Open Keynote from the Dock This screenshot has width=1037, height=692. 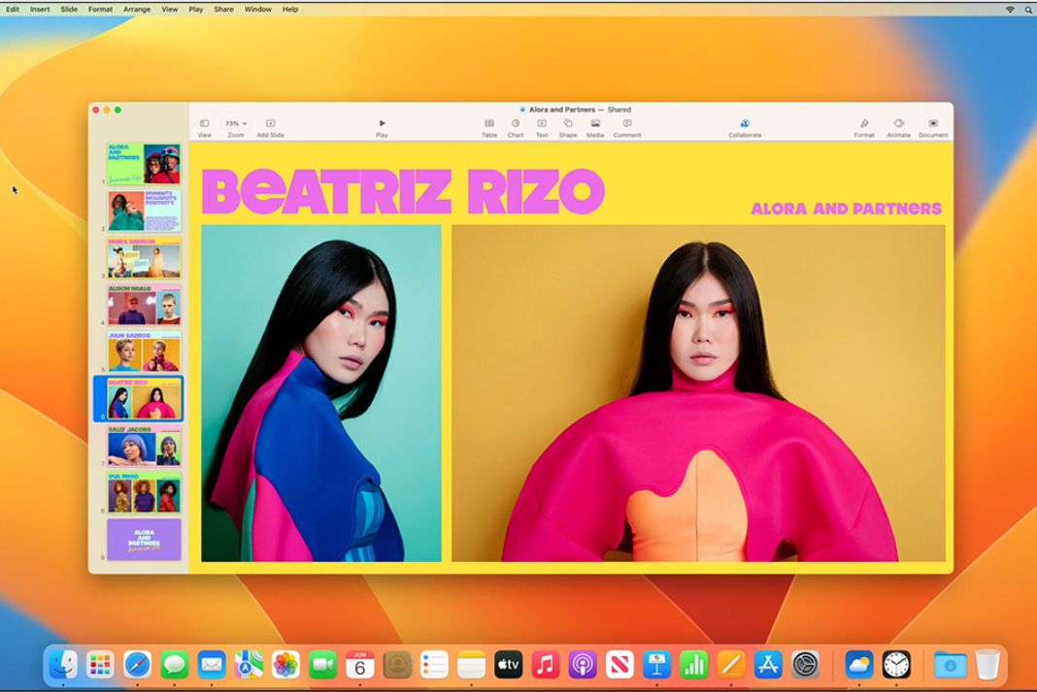click(657, 665)
